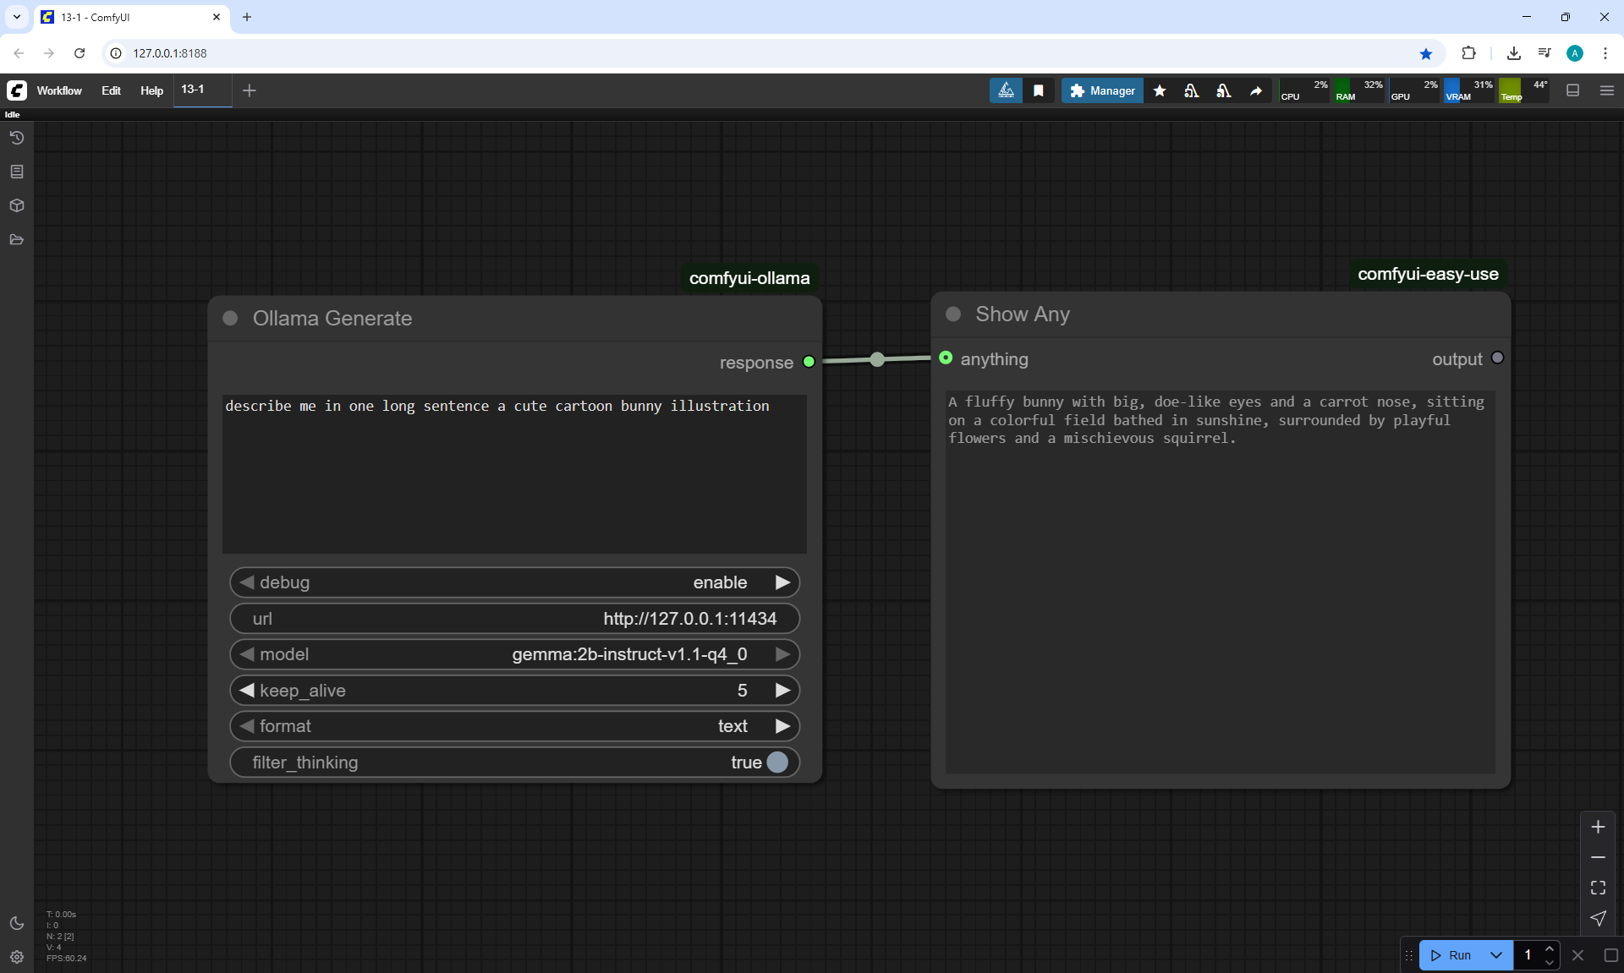Expand the Run button dropdown arrow

point(1496,955)
